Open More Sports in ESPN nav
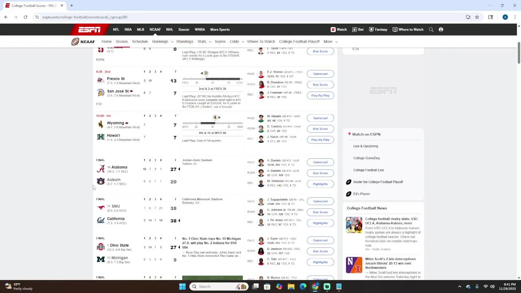The image size is (521, 293). point(220,29)
